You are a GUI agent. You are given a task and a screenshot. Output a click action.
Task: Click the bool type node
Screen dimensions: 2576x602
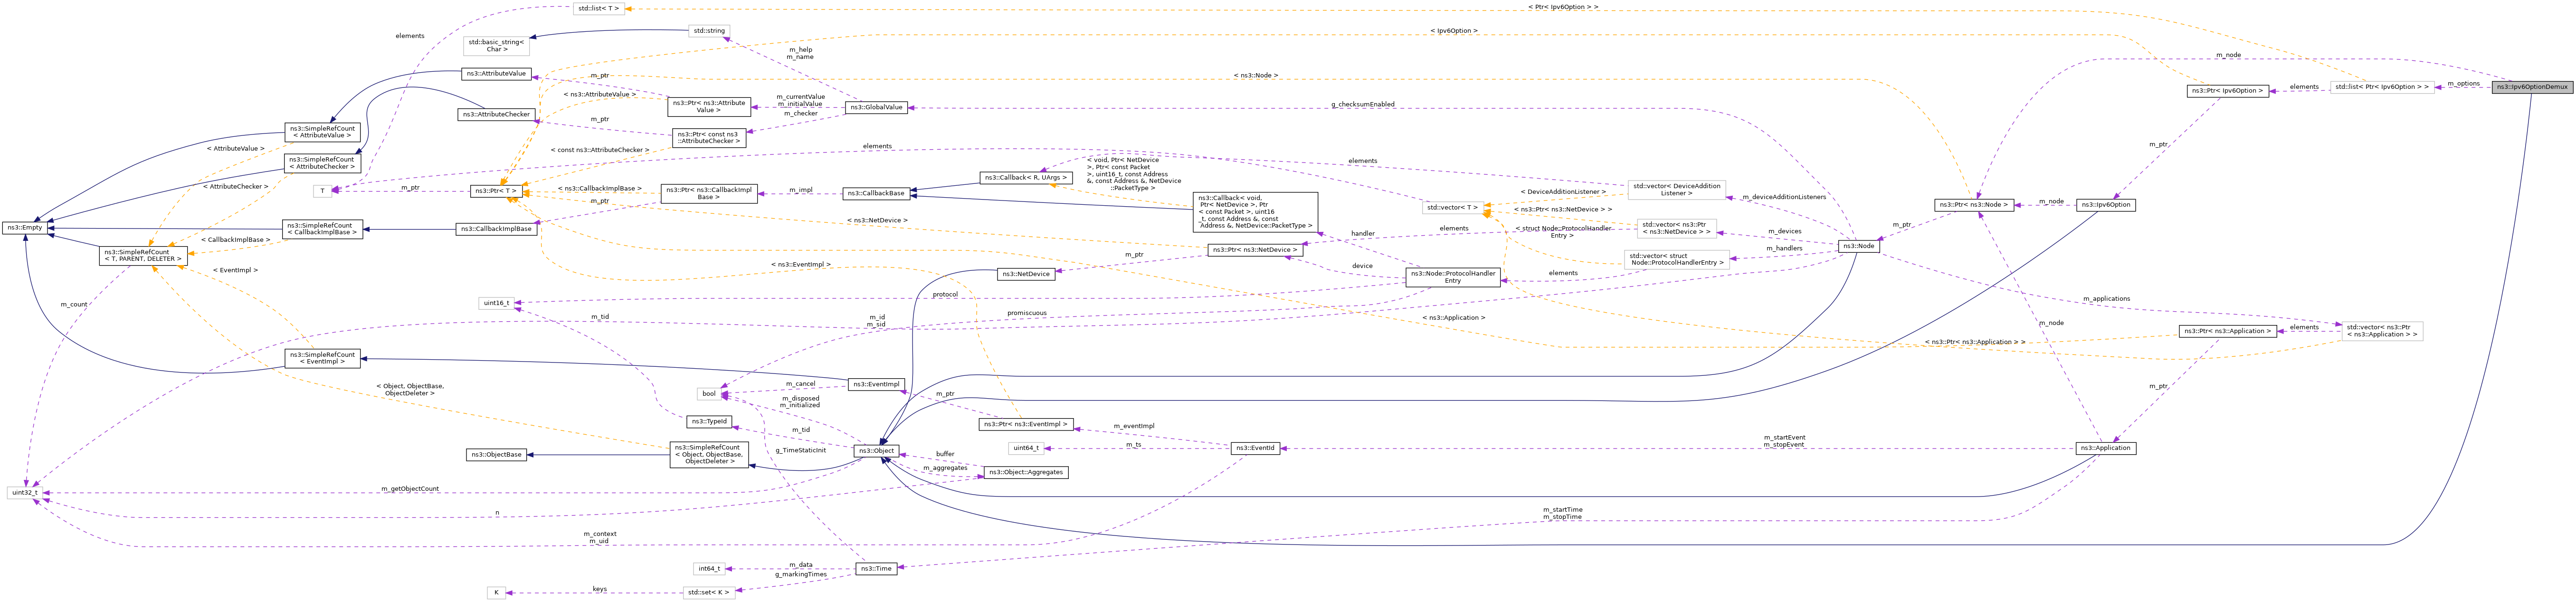point(709,394)
